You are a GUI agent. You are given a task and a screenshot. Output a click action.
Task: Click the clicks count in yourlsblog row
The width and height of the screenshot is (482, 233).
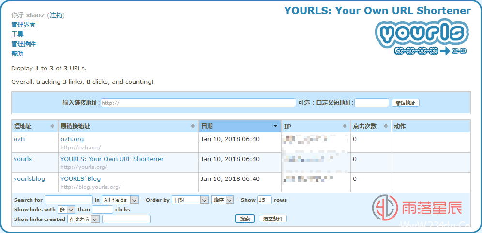coord(355,179)
